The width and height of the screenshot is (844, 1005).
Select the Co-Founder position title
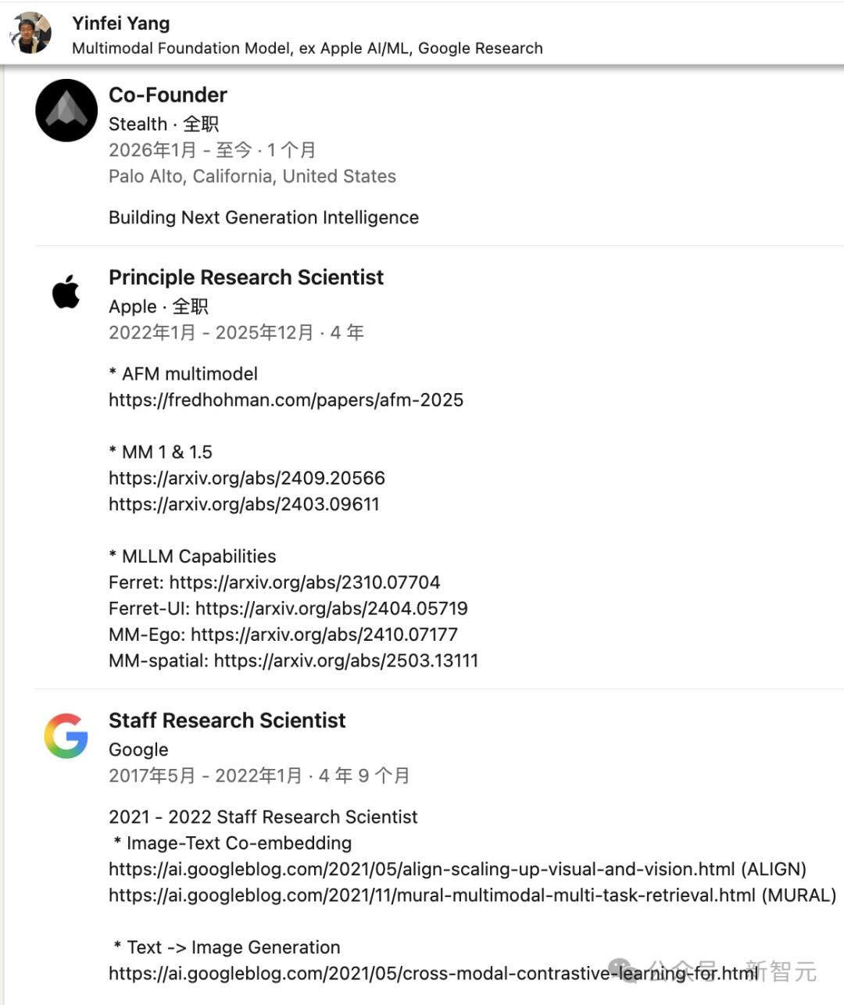tap(168, 95)
